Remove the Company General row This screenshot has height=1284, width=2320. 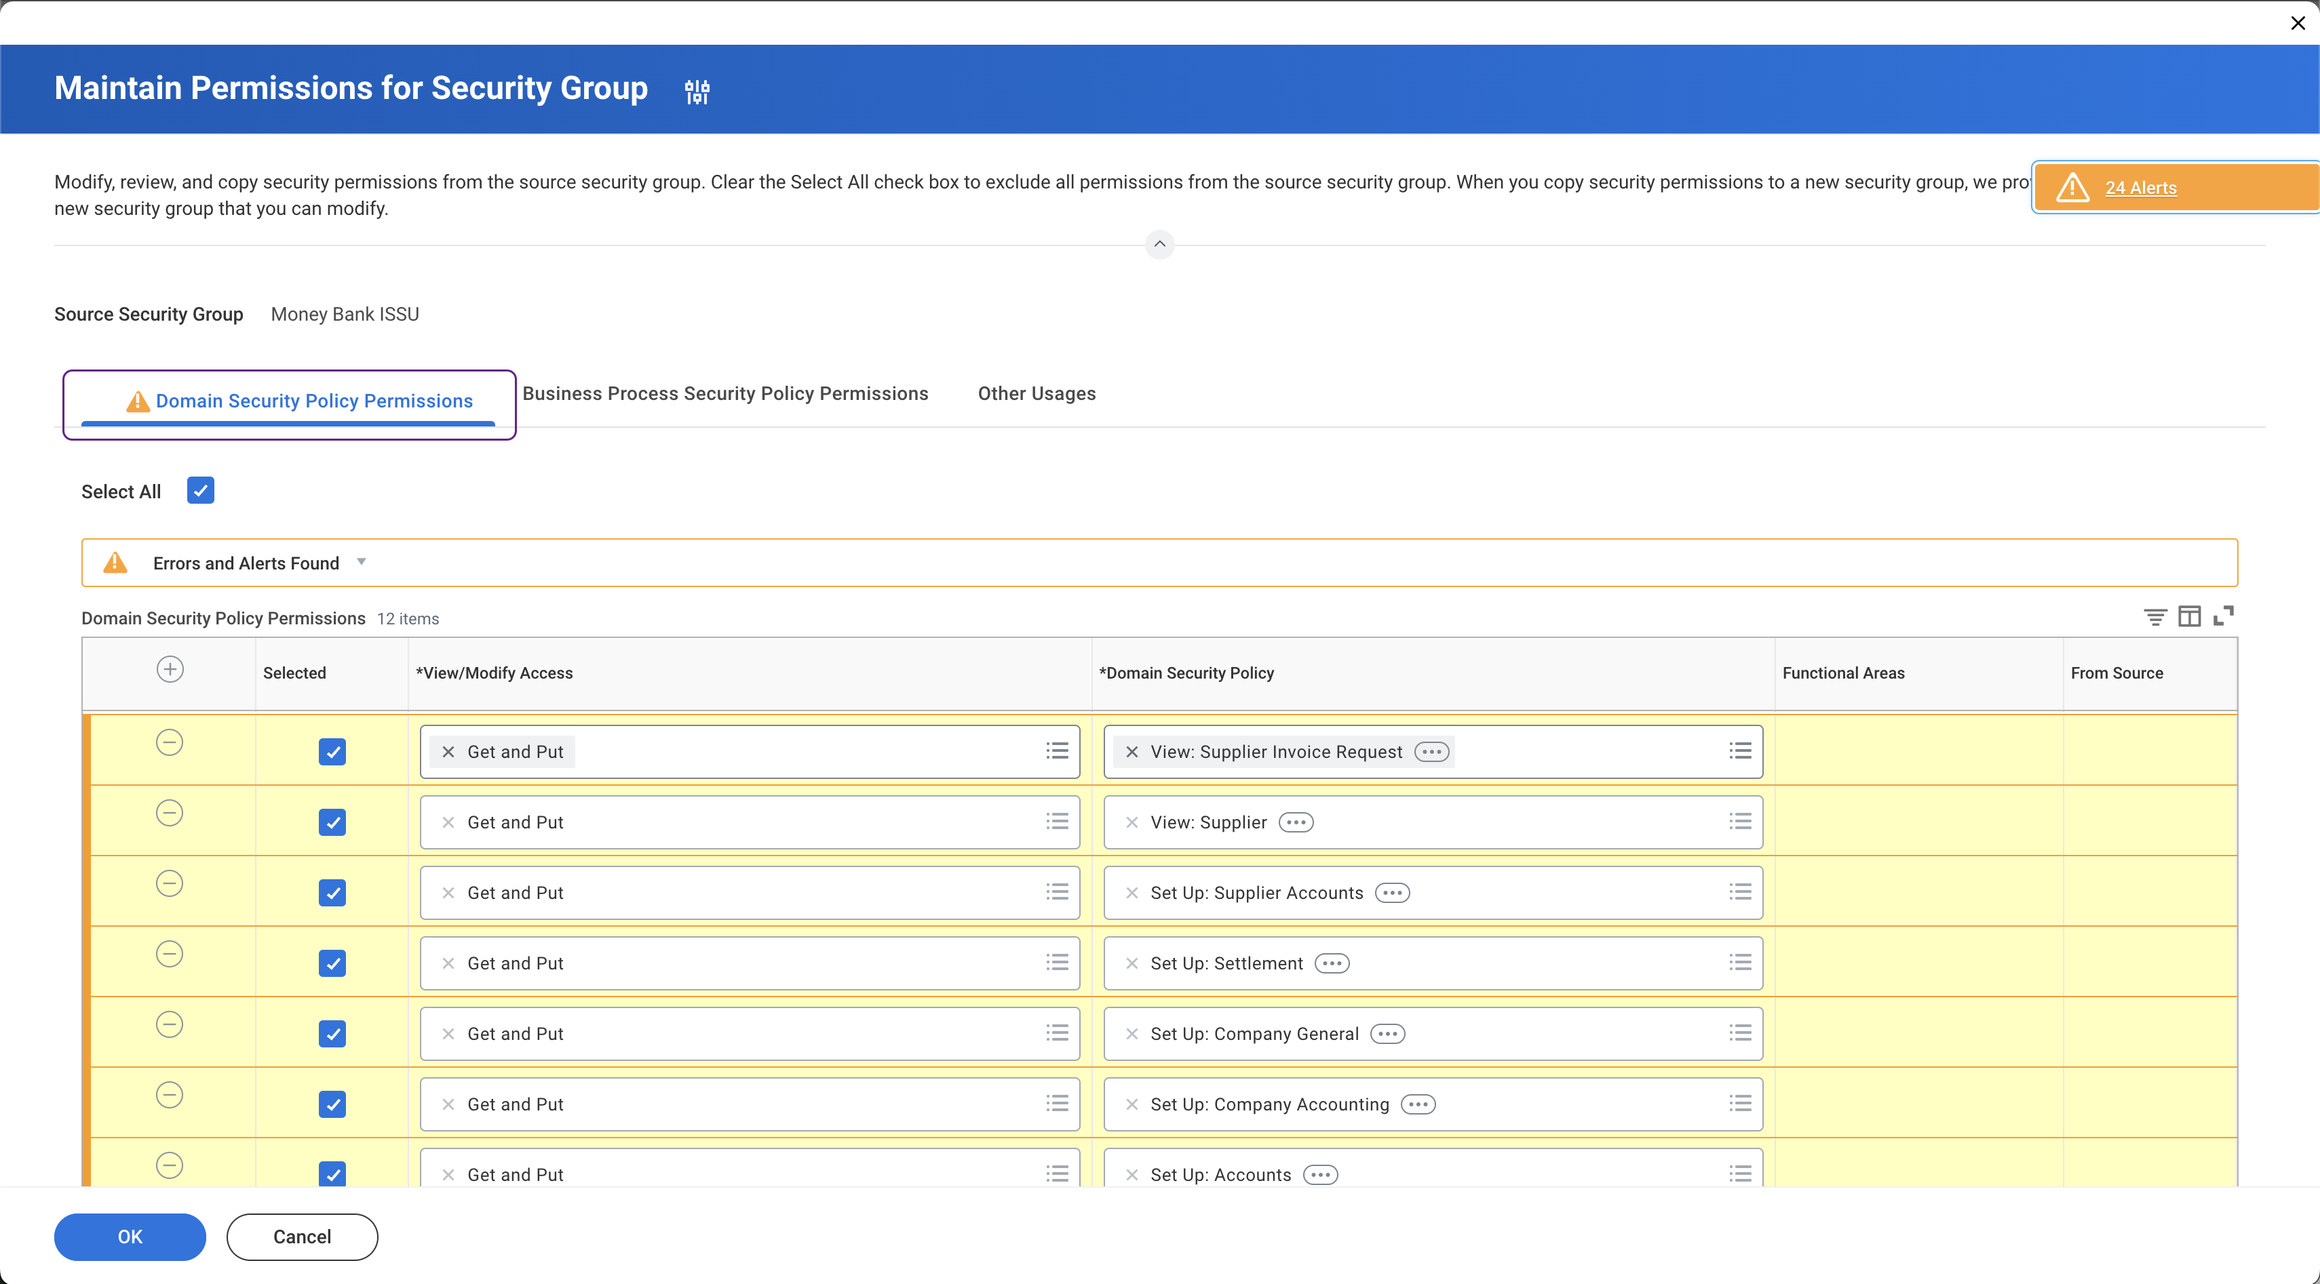170,1025
